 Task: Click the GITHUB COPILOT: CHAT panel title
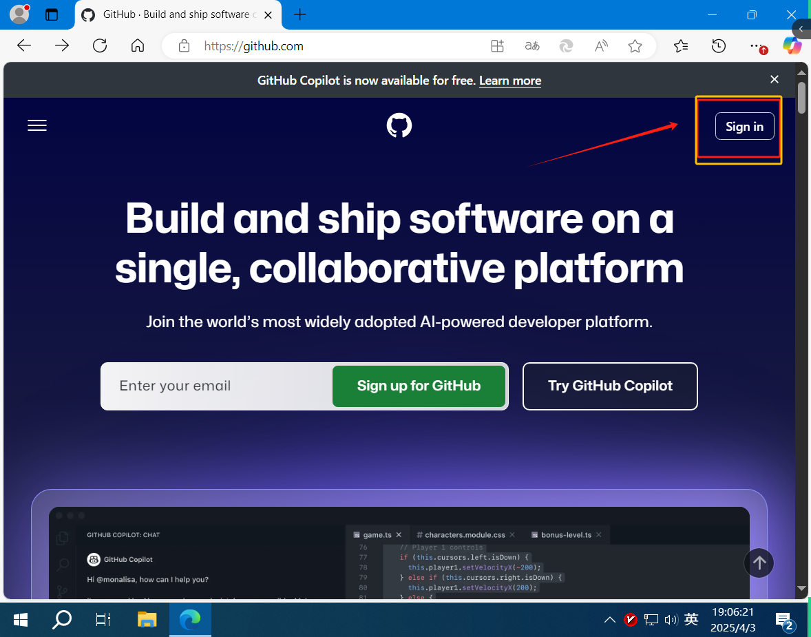123,535
